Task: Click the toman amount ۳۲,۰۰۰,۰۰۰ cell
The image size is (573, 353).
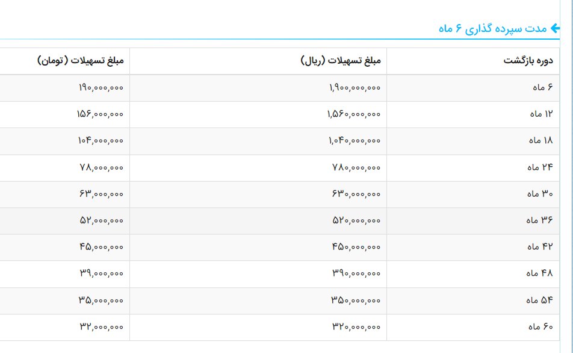Action: [x=102, y=327]
